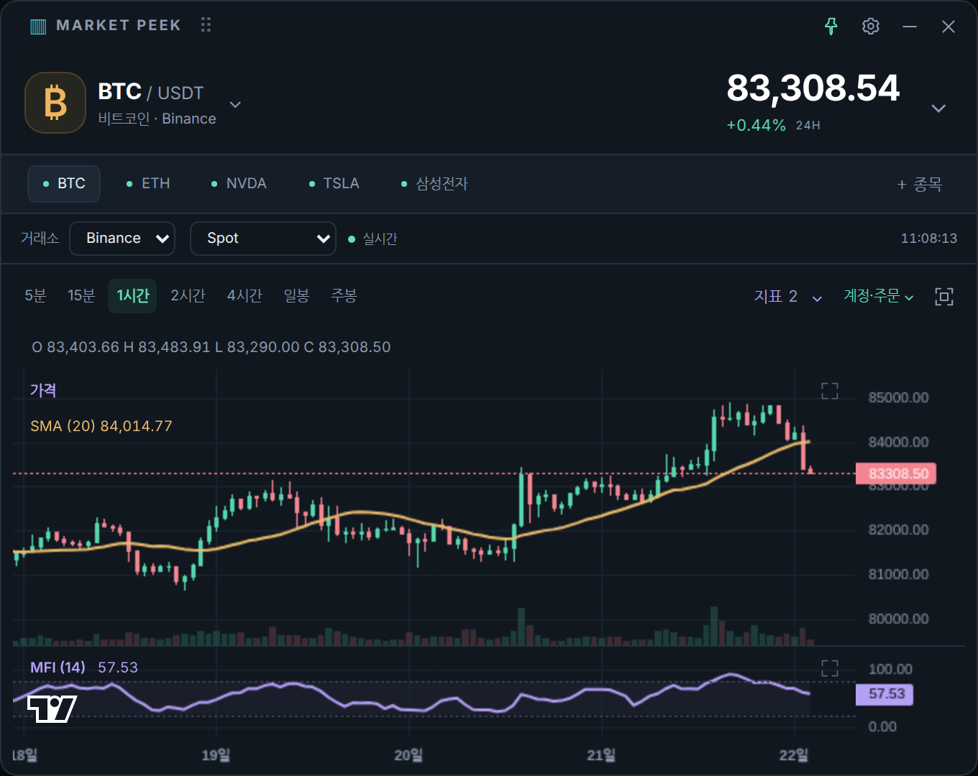Screen dimensions: 978x776
Task: Click the +0.44% 24H change
Action: (x=773, y=126)
